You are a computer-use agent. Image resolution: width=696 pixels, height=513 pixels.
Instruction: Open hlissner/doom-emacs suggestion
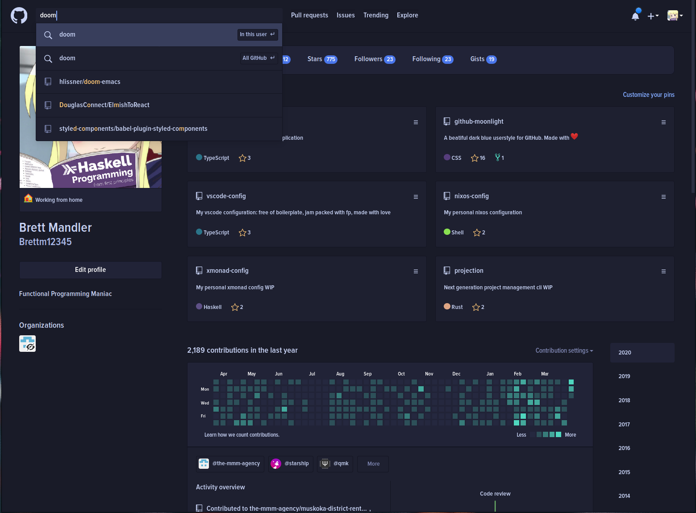pyautogui.click(x=159, y=82)
